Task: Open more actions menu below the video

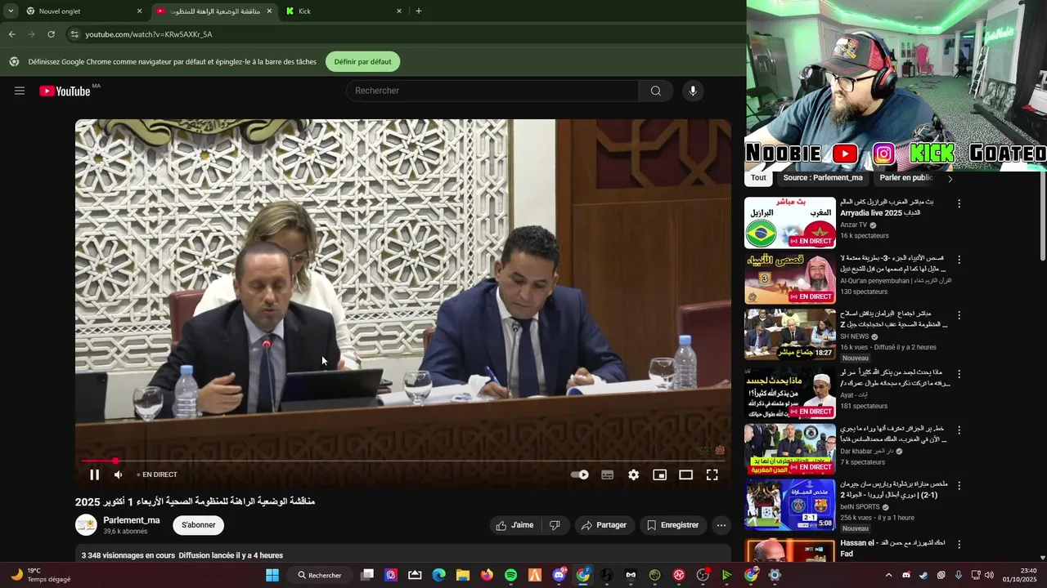Action: pos(721,525)
